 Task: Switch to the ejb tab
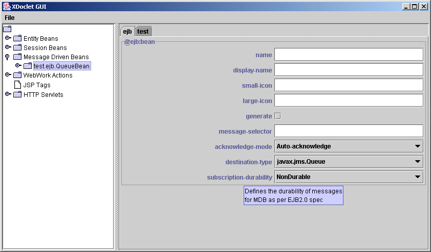pos(127,32)
